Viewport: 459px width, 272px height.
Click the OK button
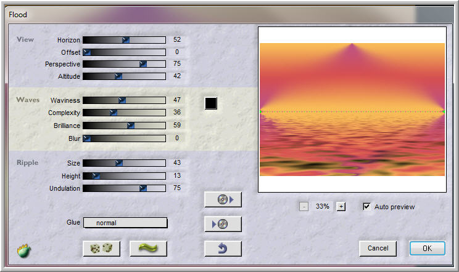click(x=428, y=249)
